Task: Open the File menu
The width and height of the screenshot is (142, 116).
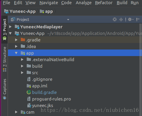Action: pos(7,3)
